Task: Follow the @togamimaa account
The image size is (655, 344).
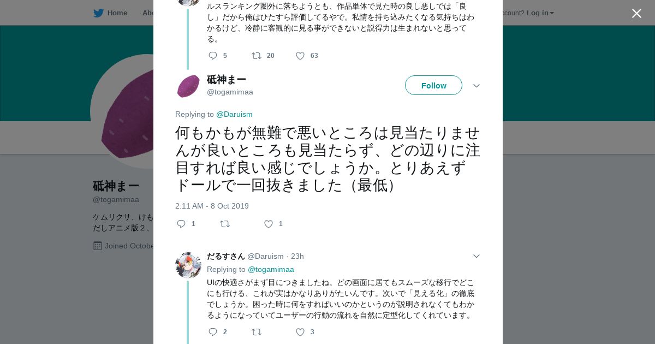Action: 433,86
